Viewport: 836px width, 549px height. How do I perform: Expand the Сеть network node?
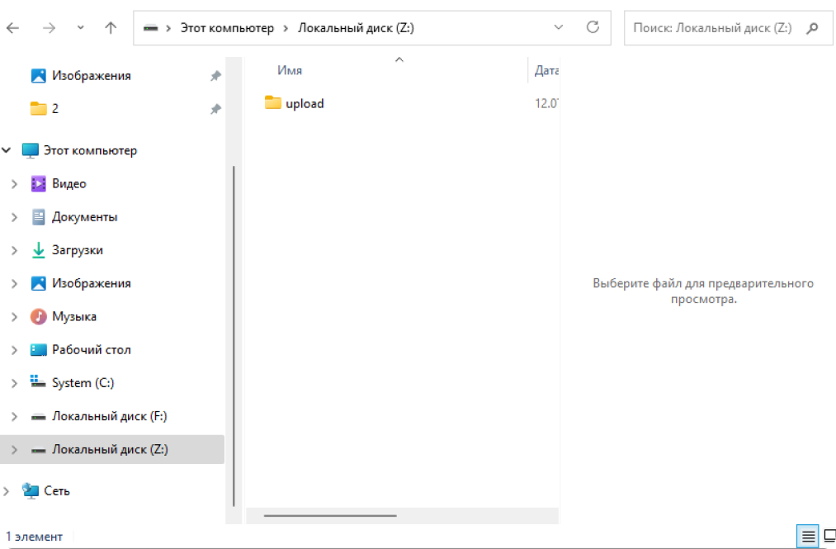(x=7, y=490)
